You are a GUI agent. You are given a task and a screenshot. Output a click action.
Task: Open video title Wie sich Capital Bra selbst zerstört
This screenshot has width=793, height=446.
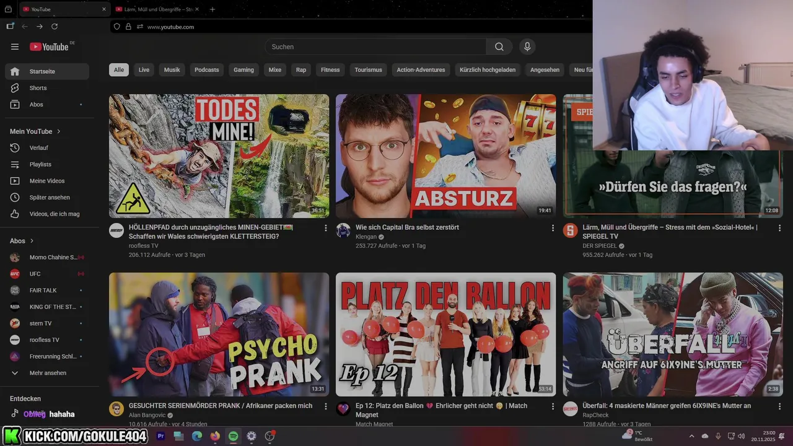click(407, 227)
